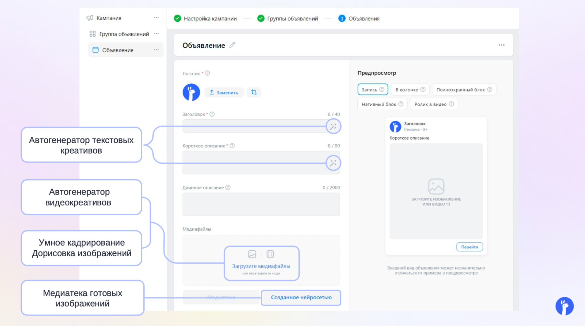The image size is (585, 326).
Task: Click the preview card llama avatar
Action: (395, 127)
